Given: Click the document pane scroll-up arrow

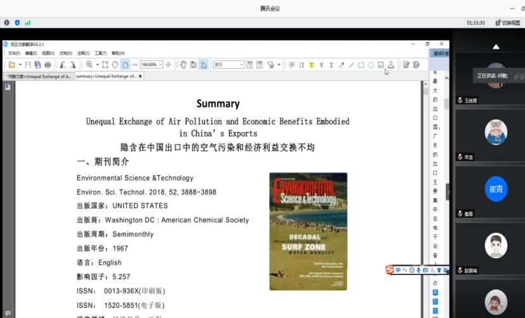Looking at the screenshot, I should click(x=426, y=84).
